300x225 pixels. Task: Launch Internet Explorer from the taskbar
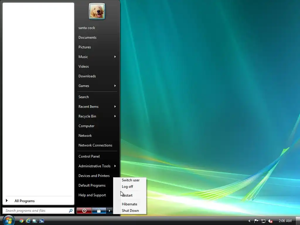[x=28, y=221]
